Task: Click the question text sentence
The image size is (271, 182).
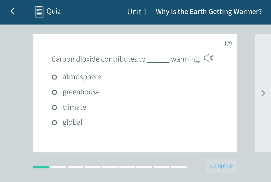Action: click(x=98, y=59)
